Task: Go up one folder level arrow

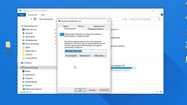Action: click(x=31, y=19)
